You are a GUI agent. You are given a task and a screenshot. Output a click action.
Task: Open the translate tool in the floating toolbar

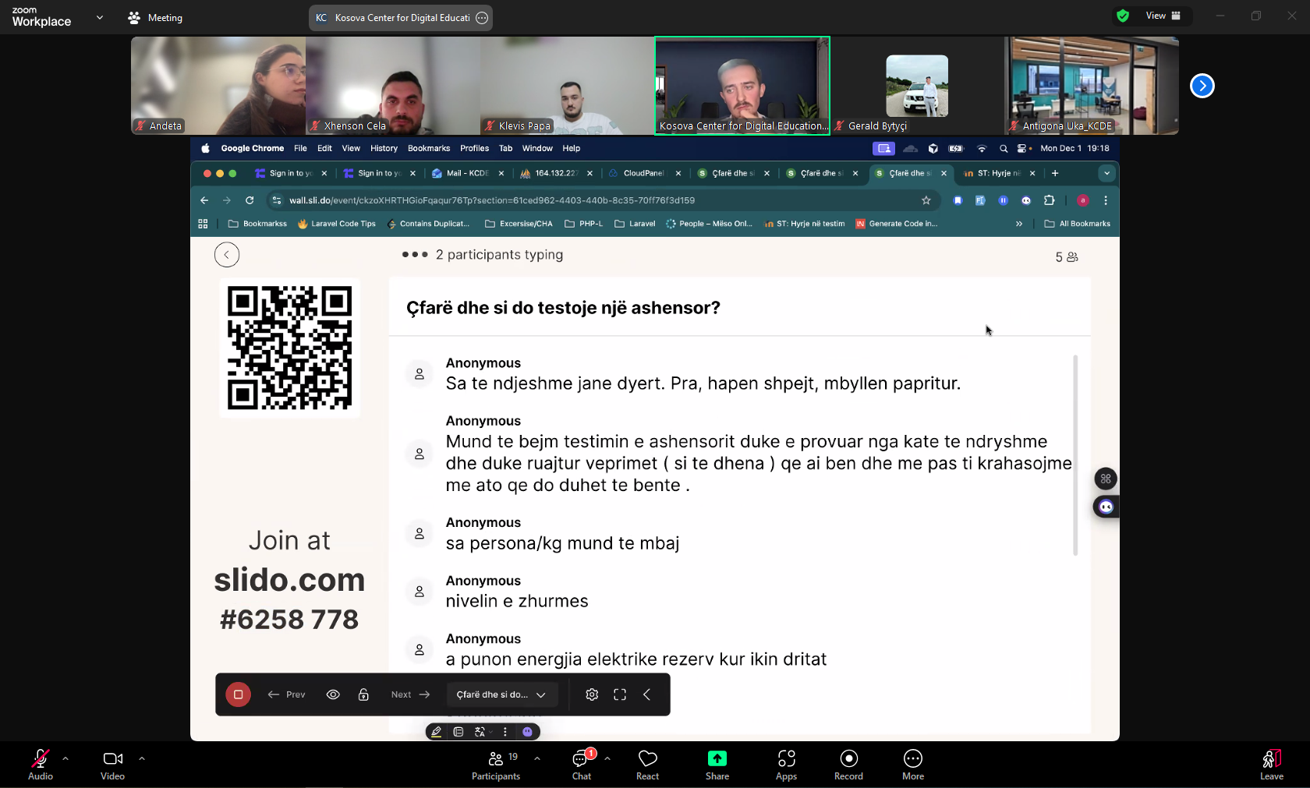point(480,732)
